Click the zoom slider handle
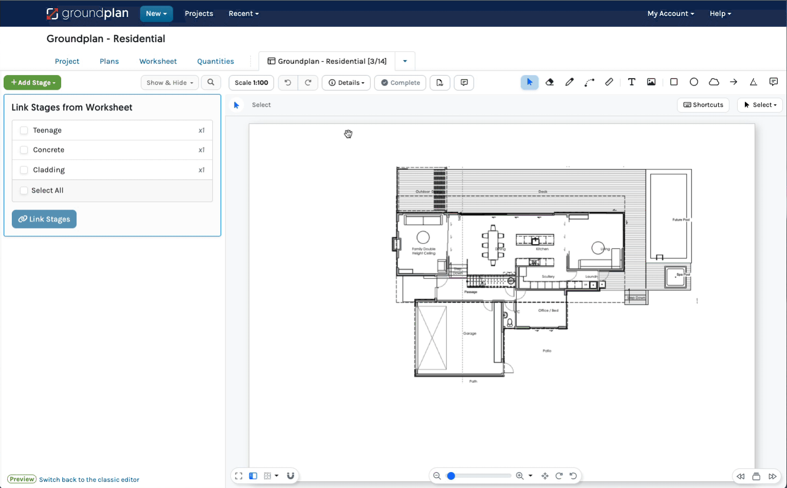The width and height of the screenshot is (787, 488). click(451, 476)
